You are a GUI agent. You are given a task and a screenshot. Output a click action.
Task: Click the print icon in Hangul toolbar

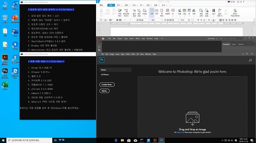click(x=117, y=20)
